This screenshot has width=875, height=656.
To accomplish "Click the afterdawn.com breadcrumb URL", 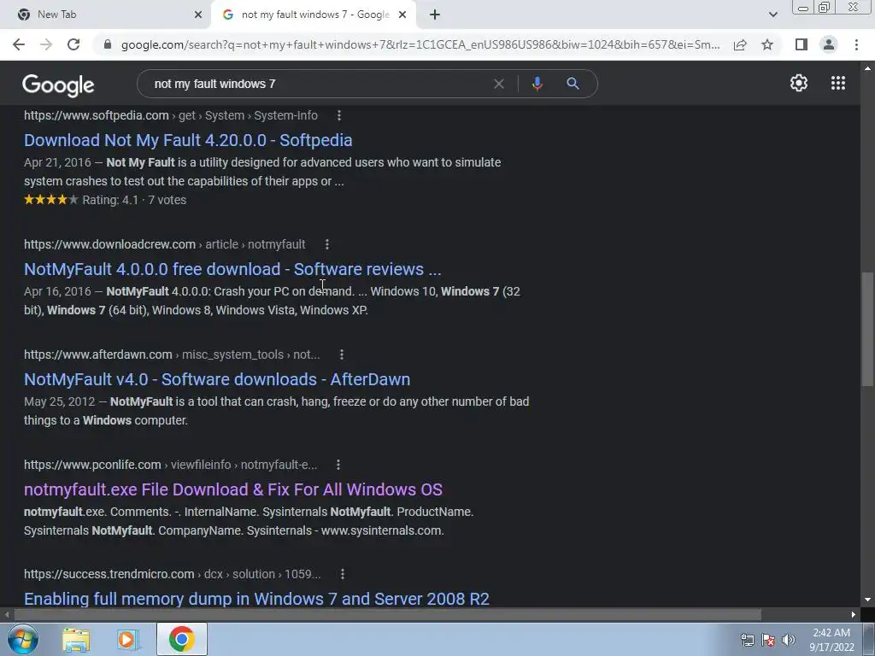I will point(172,354).
